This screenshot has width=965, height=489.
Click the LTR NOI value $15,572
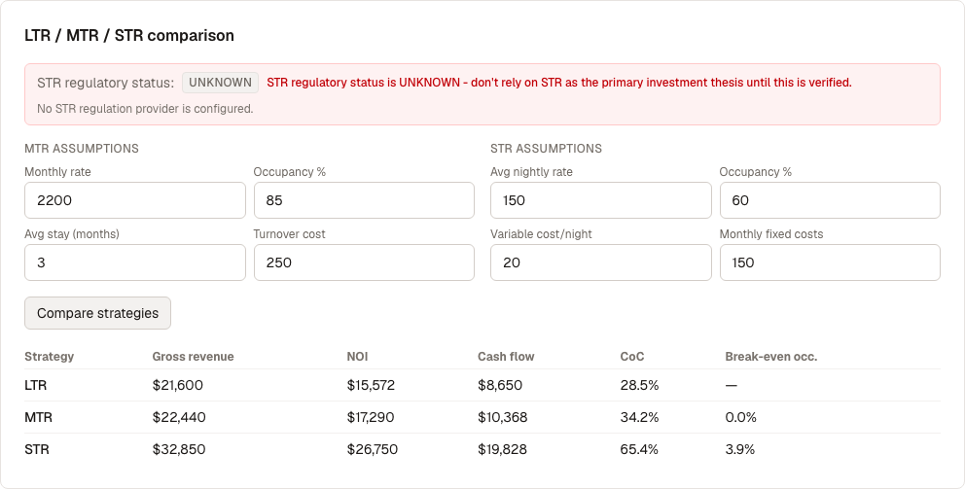371,386
